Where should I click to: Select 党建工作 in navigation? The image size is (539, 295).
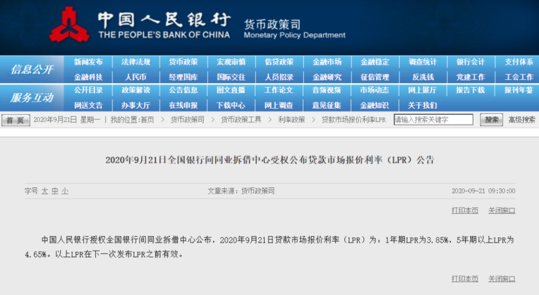tap(470, 77)
